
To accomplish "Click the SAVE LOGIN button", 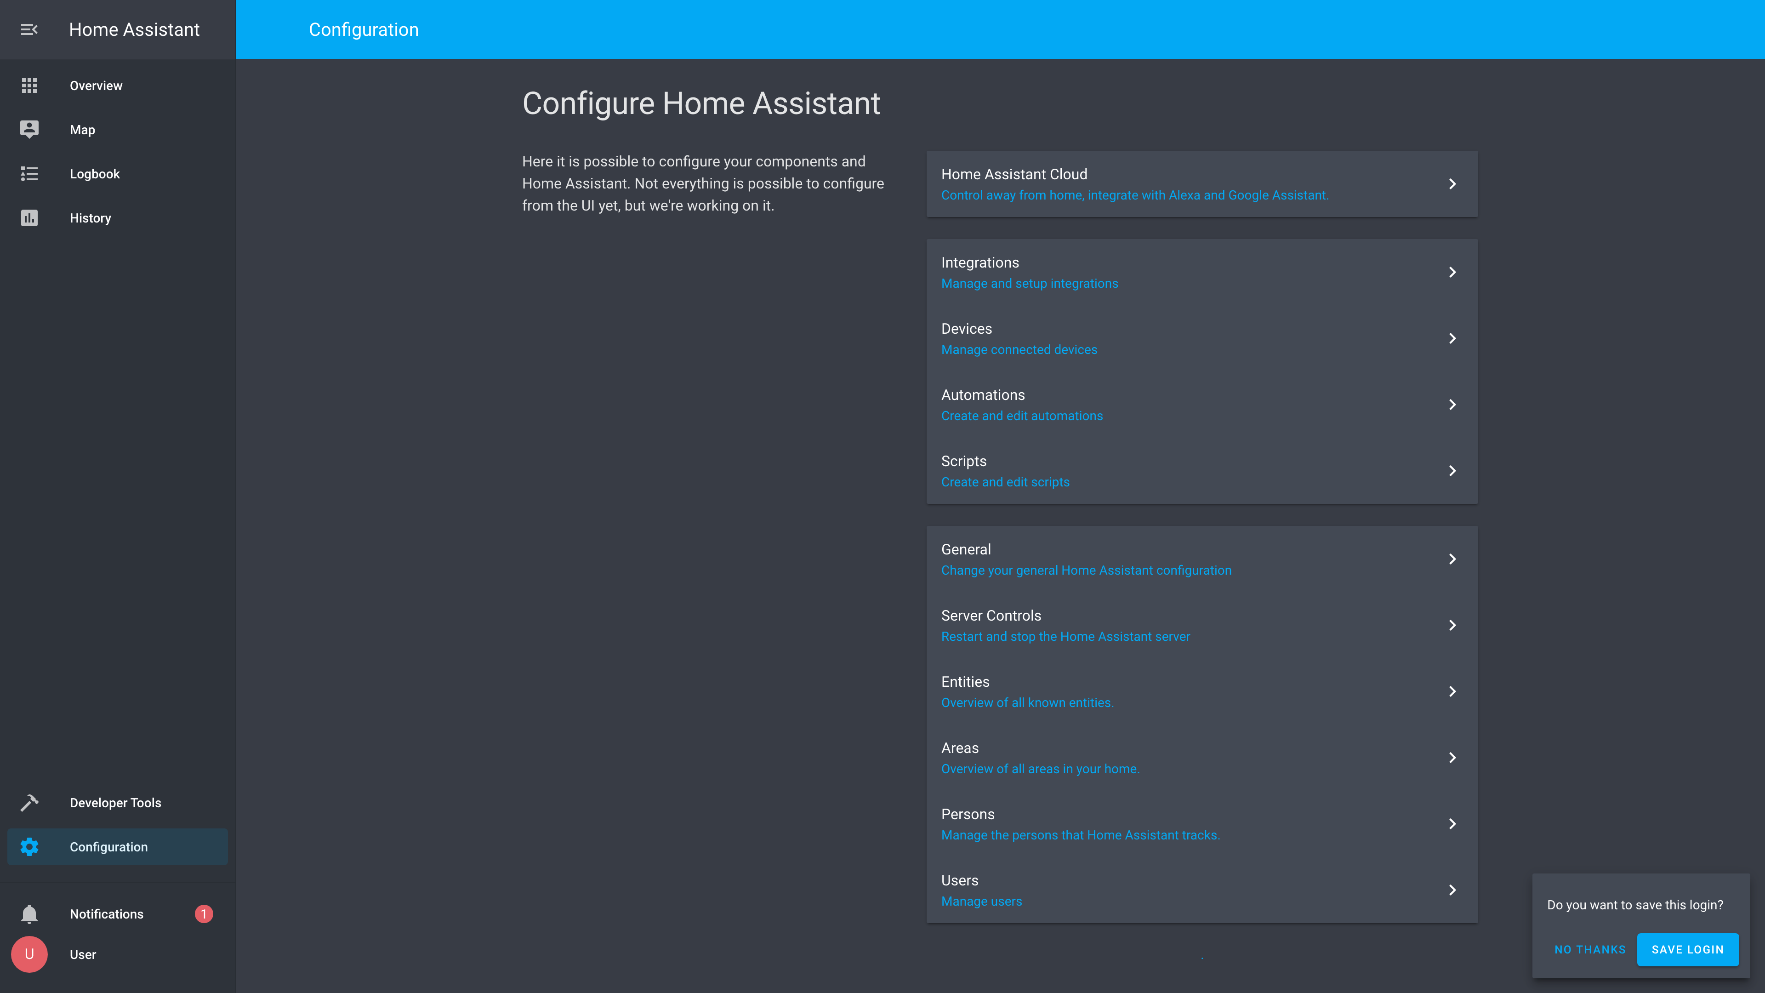I will tap(1687, 950).
